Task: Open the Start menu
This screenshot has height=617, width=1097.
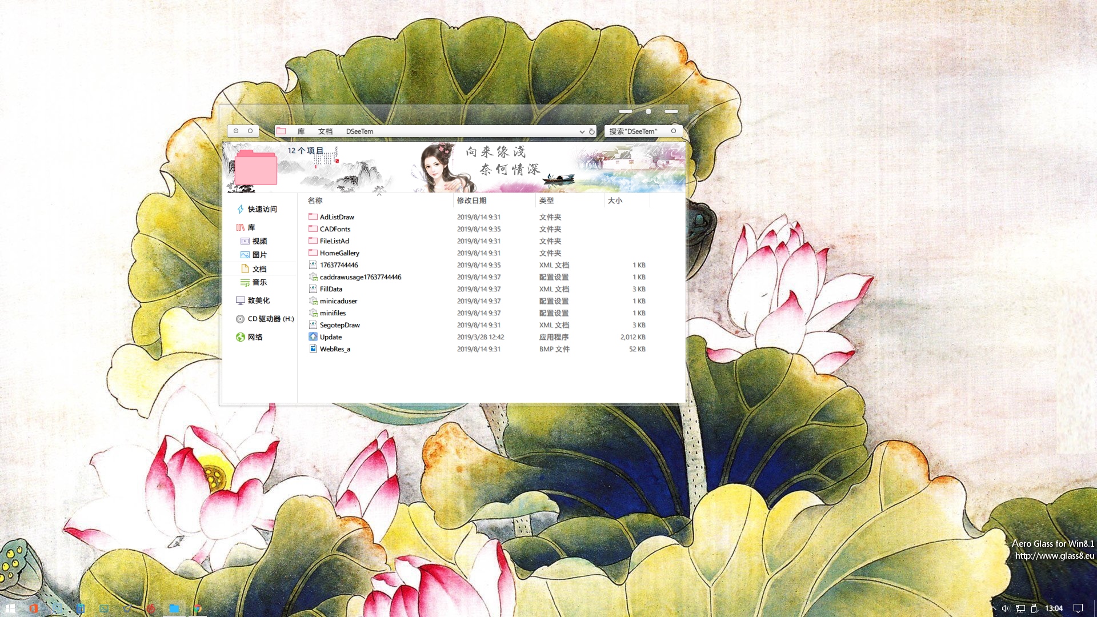Action: 10,607
